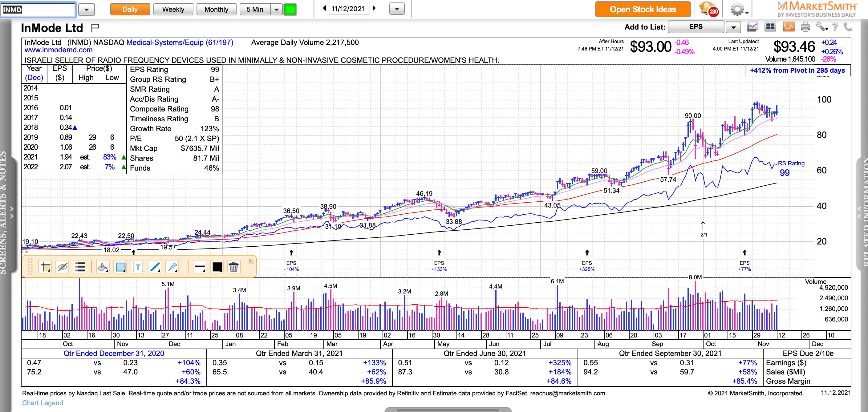Open the black drawing color swatch

217,267
